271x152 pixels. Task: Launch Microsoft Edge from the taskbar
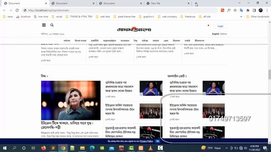(x=92, y=148)
